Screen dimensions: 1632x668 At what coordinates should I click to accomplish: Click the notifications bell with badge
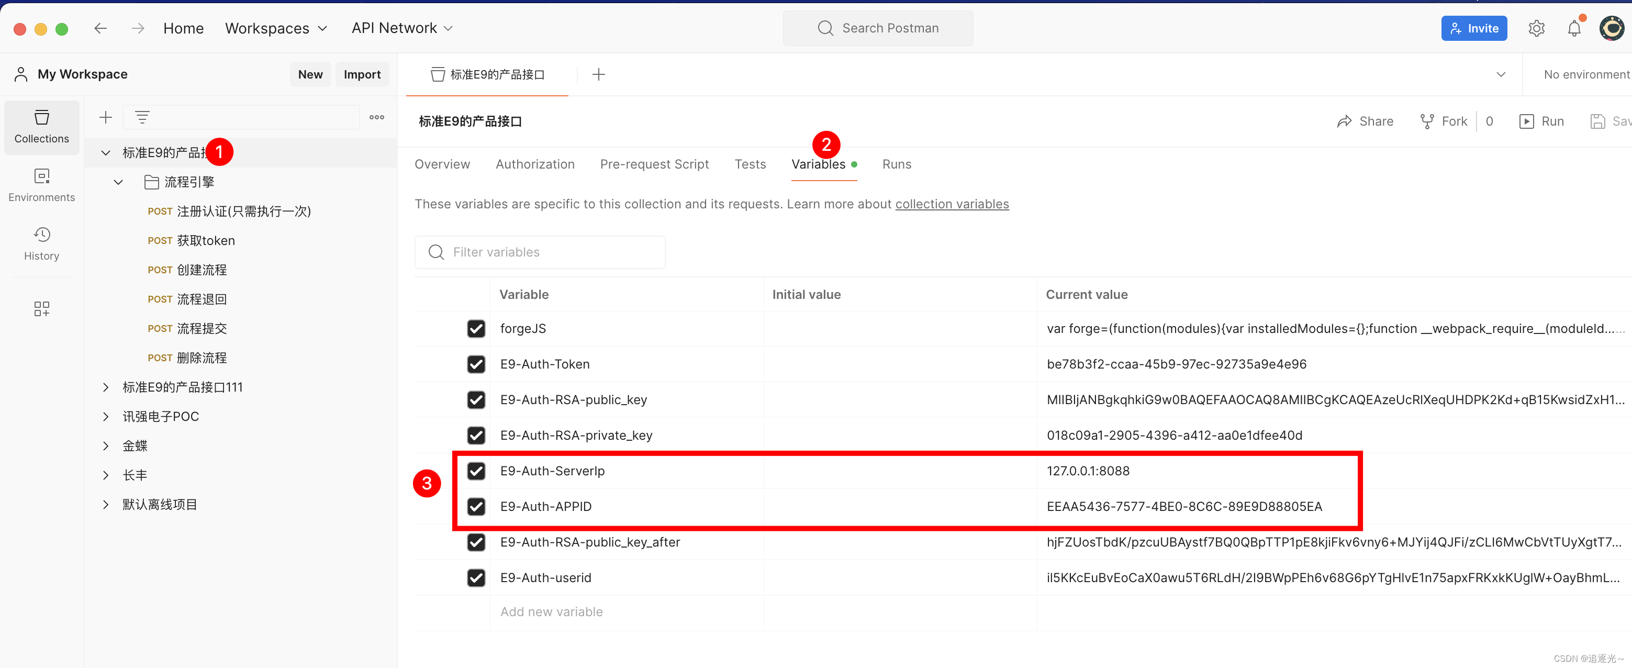pos(1575,28)
